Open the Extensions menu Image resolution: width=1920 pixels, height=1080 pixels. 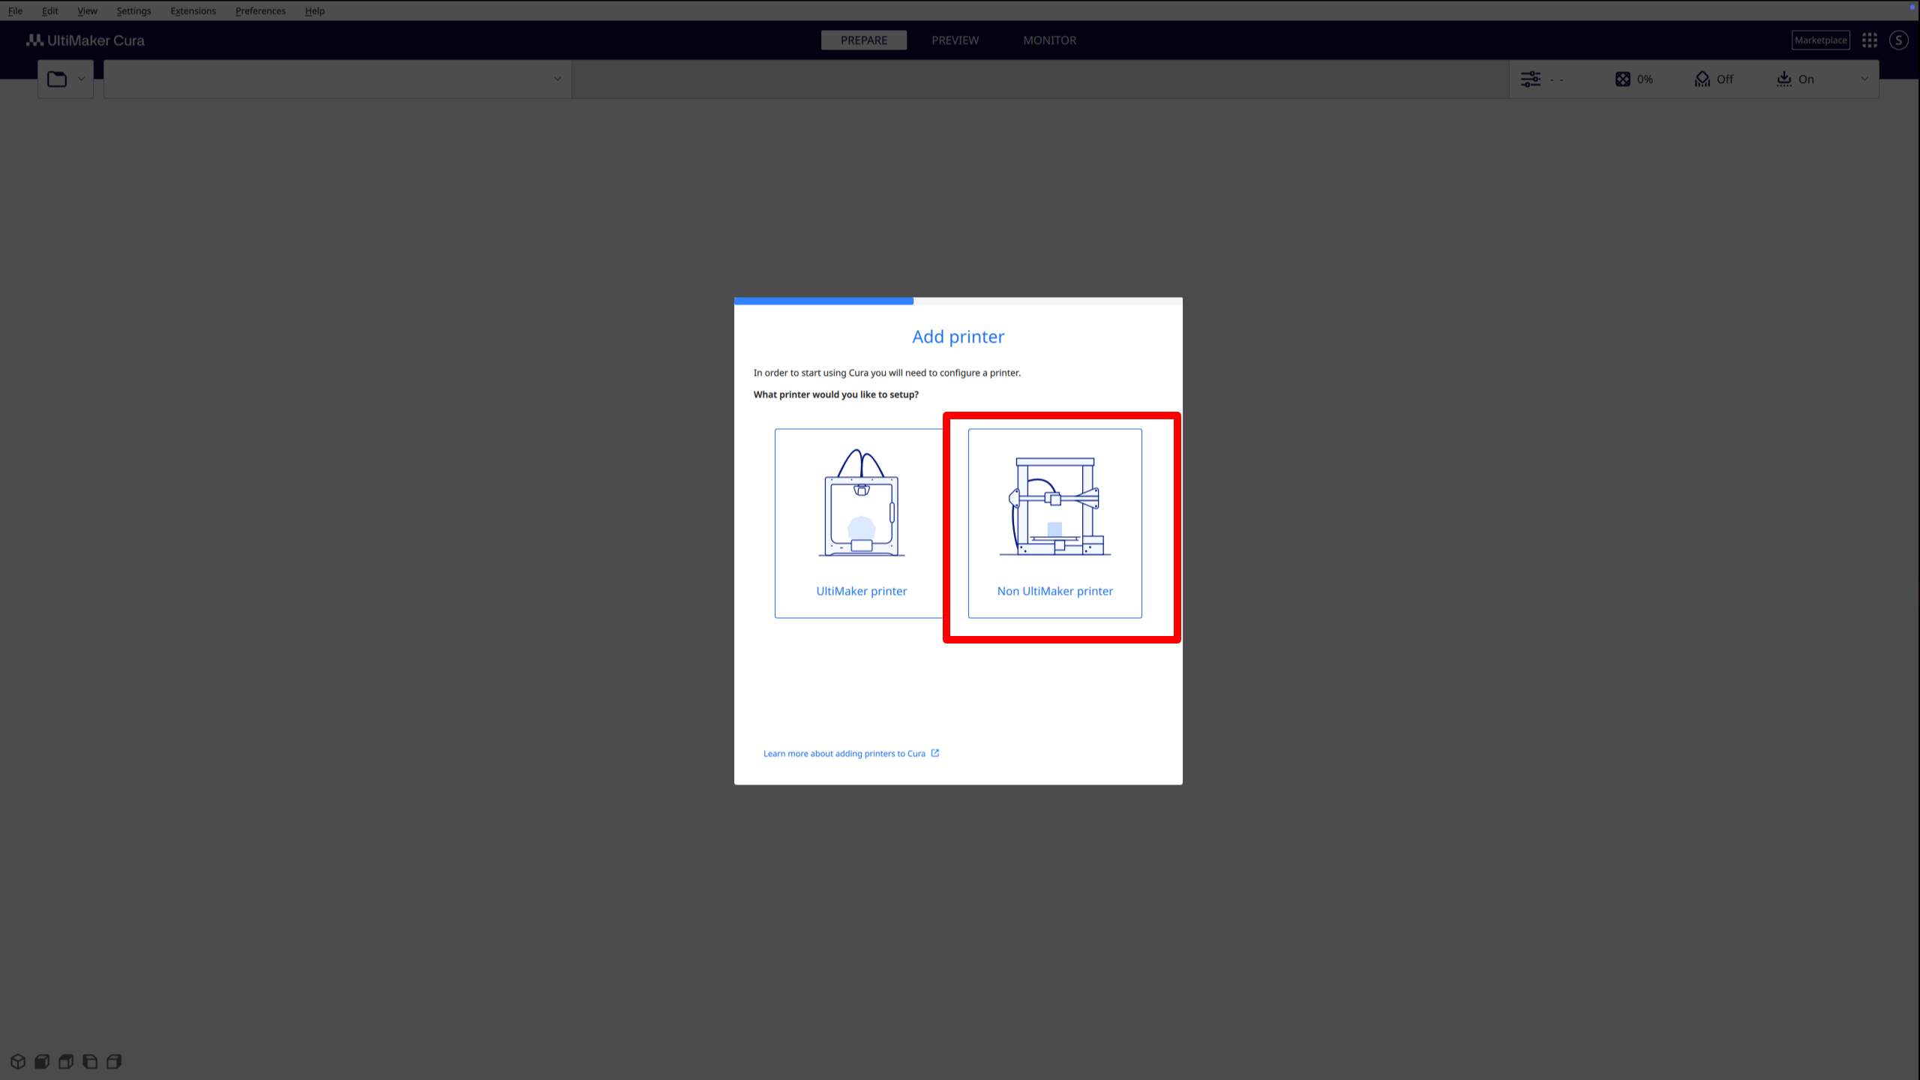(x=193, y=10)
